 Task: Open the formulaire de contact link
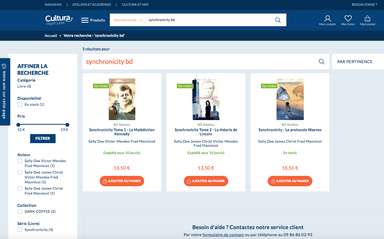coord(223,235)
